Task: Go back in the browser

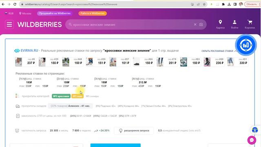Action: click(x=3, y=4)
